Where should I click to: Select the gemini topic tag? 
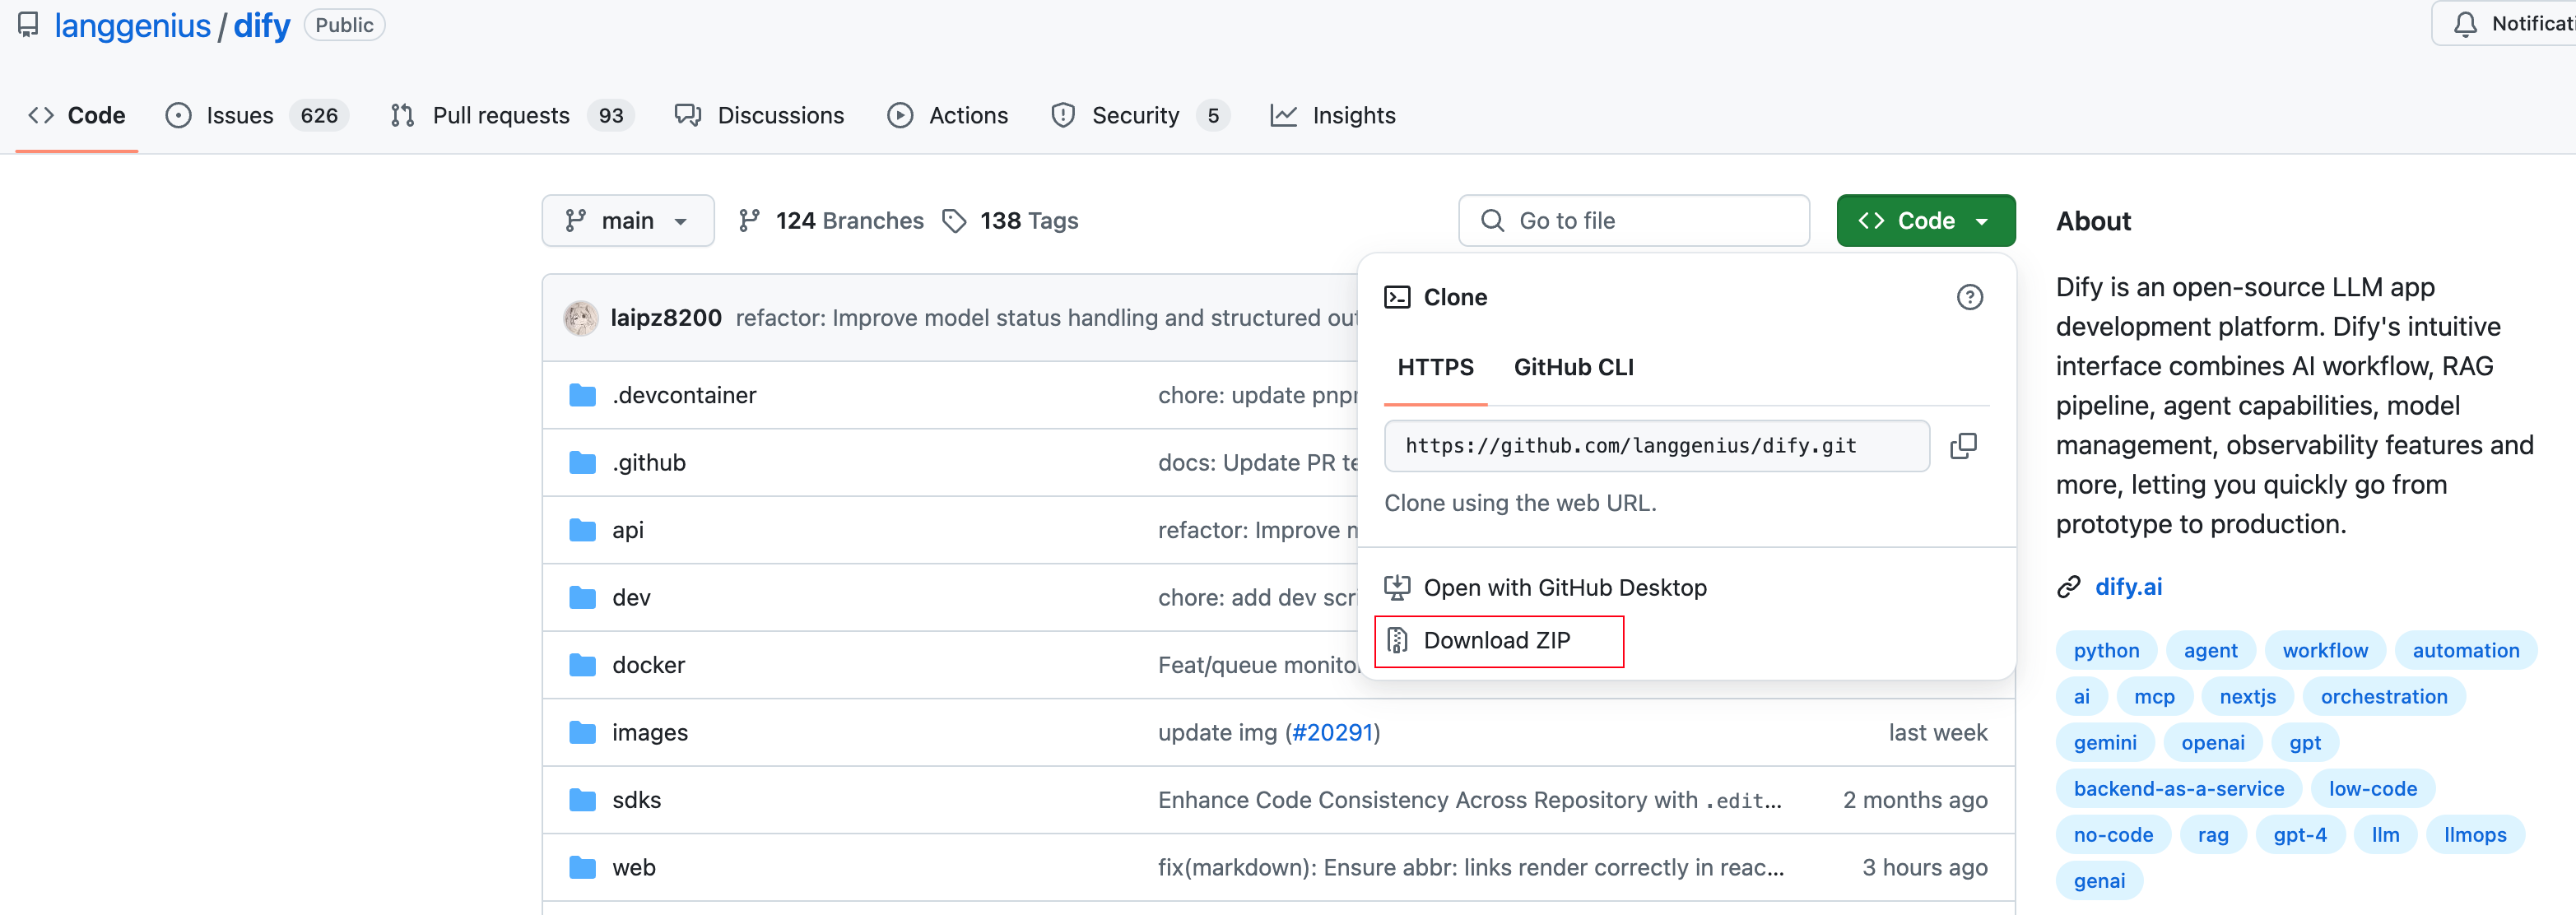[2105, 742]
